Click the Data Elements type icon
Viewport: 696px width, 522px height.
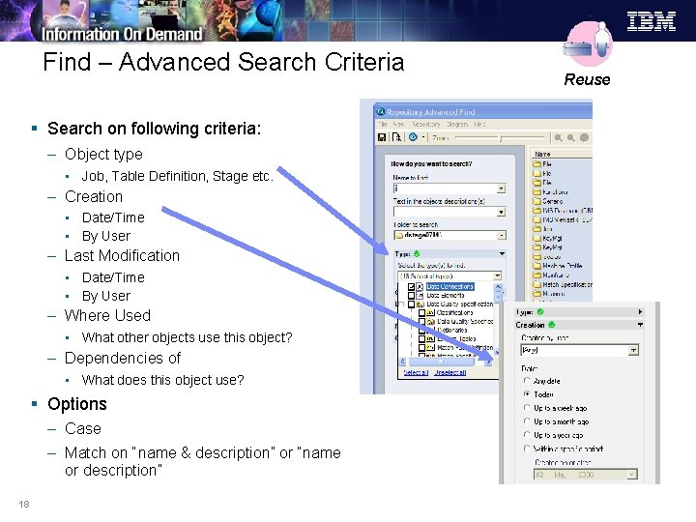tap(420, 295)
